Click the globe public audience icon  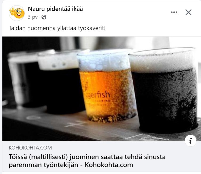44,17
